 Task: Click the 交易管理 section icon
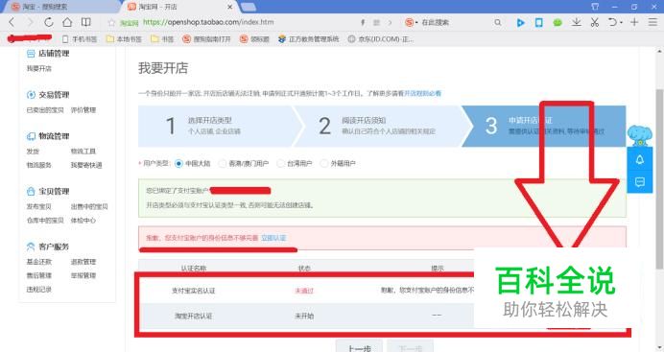(31, 95)
